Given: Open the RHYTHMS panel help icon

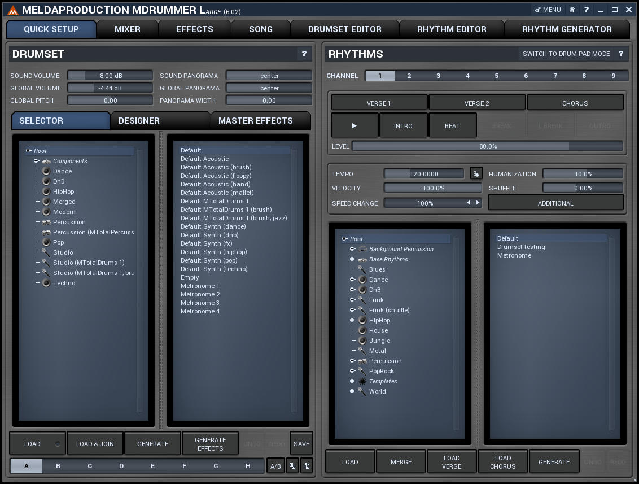Looking at the screenshot, I should pyautogui.click(x=621, y=54).
